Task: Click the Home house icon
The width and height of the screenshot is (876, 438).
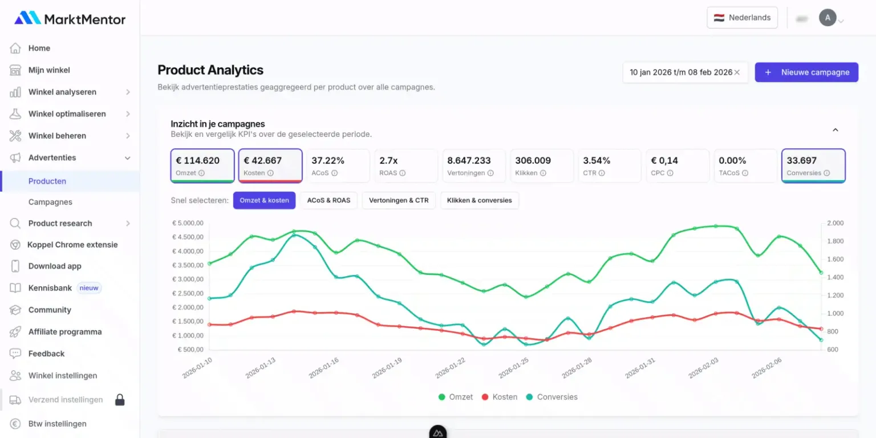Action: click(x=15, y=48)
